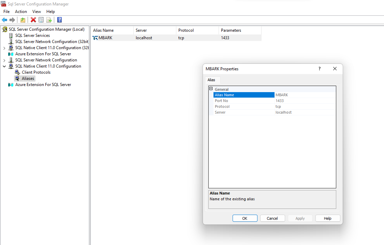Click the 1433 port value field
Viewport: 384px width, 245px height.
tap(305, 101)
